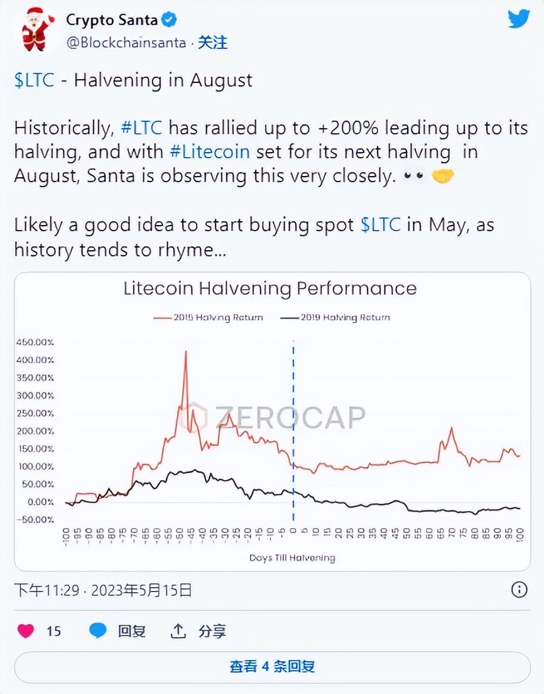Click the reply speech bubble icon
The image size is (544, 694).
click(x=98, y=631)
